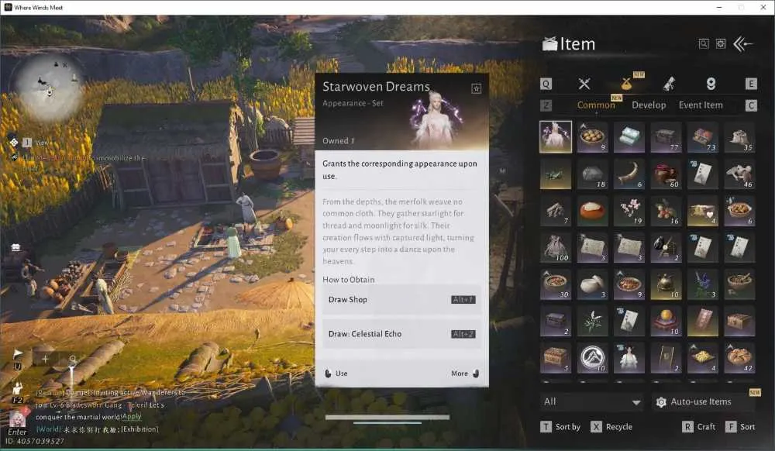The height and width of the screenshot is (451, 775).
Task: Select the gift box item with count 73
Action: (x=702, y=137)
